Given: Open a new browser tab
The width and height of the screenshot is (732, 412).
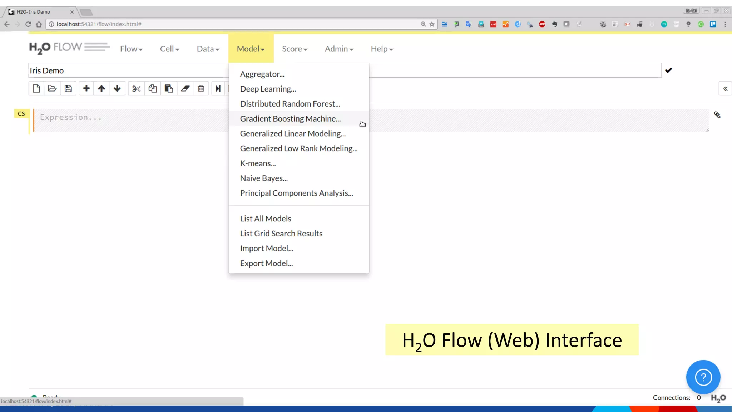Looking at the screenshot, I should pos(86,12).
